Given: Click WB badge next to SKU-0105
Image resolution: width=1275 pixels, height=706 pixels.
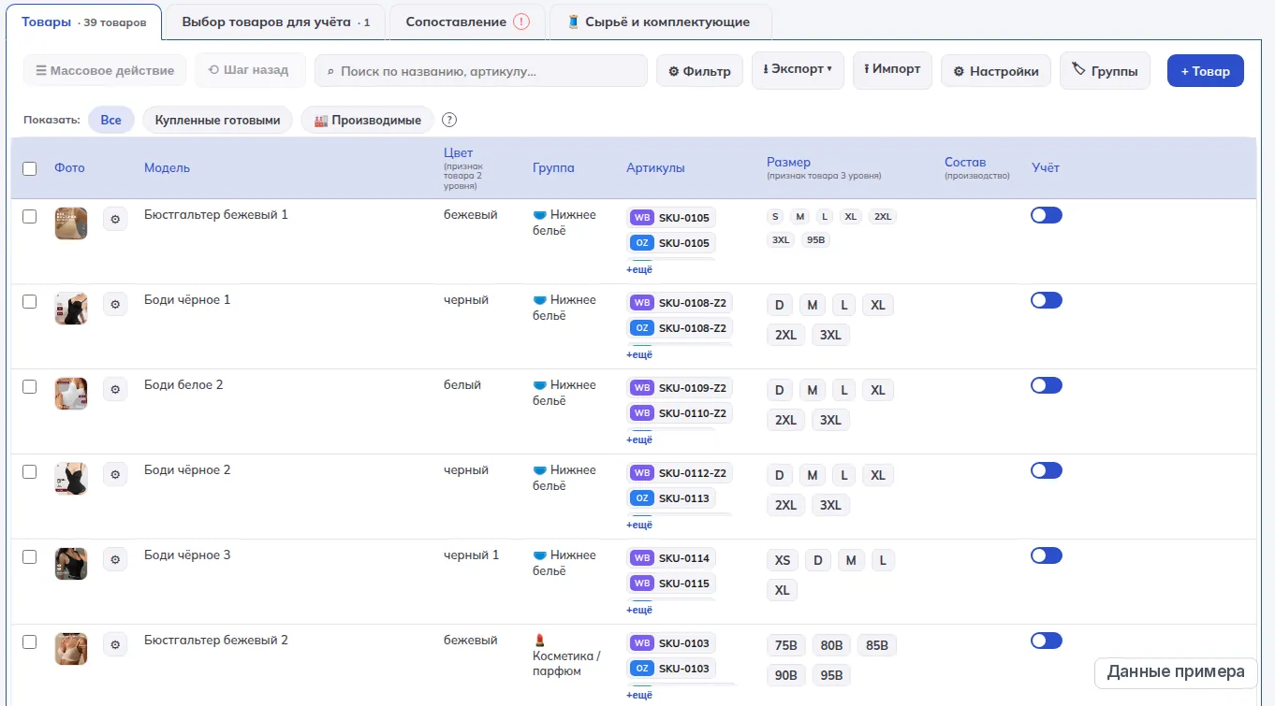Looking at the screenshot, I should click(642, 218).
